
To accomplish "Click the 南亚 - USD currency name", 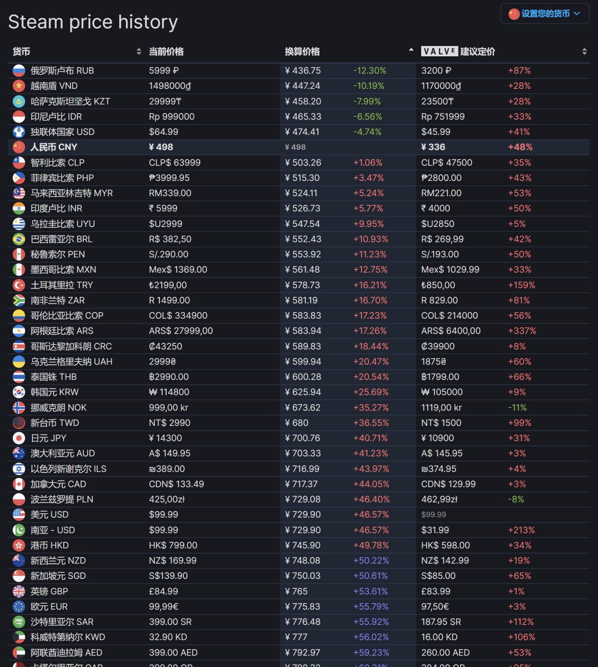I will (x=53, y=530).
